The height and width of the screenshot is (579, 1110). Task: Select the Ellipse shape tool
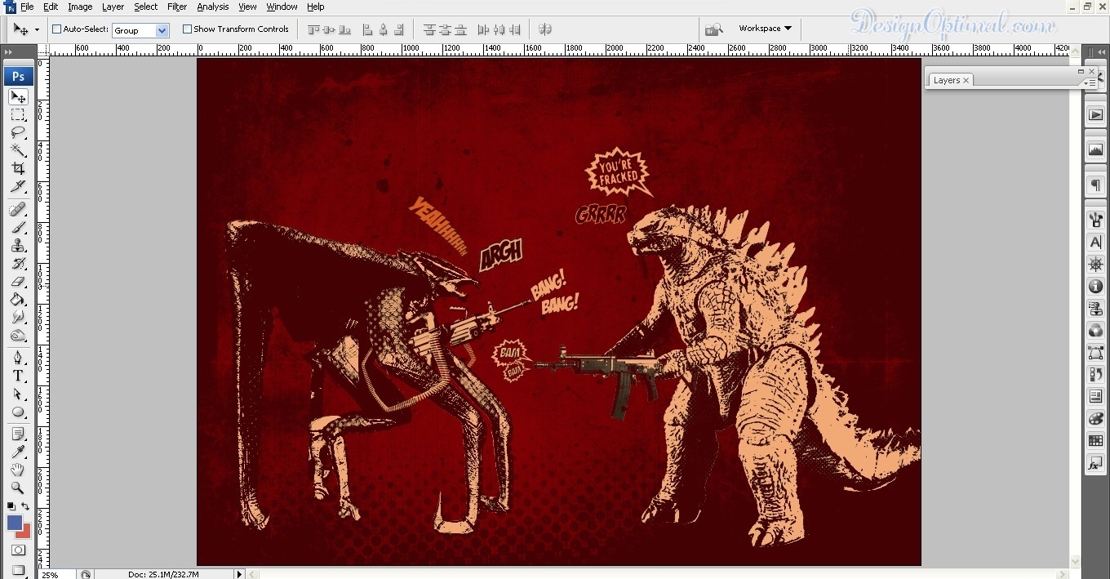pyautogui.click(x=18, y=412)
